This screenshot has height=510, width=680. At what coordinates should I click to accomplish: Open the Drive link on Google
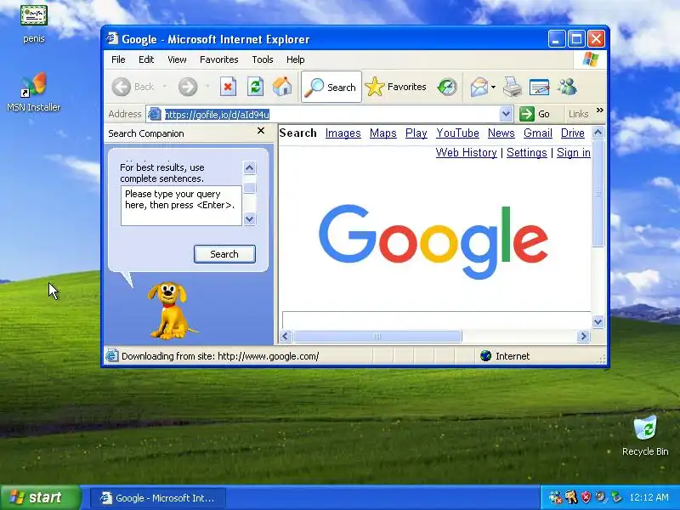(x=572, y=133)
